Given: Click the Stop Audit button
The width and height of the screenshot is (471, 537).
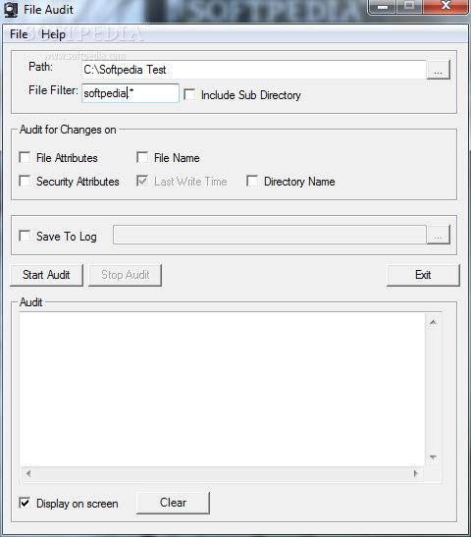Looking at the screenshot, I should point(125,275).
